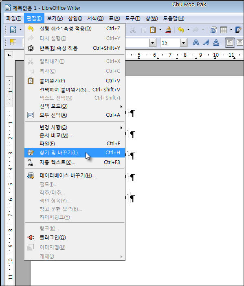Open the New document dropdown arrow
This screenshot has width=244, height=286.
pyautogui.click(x=21, y=29)
